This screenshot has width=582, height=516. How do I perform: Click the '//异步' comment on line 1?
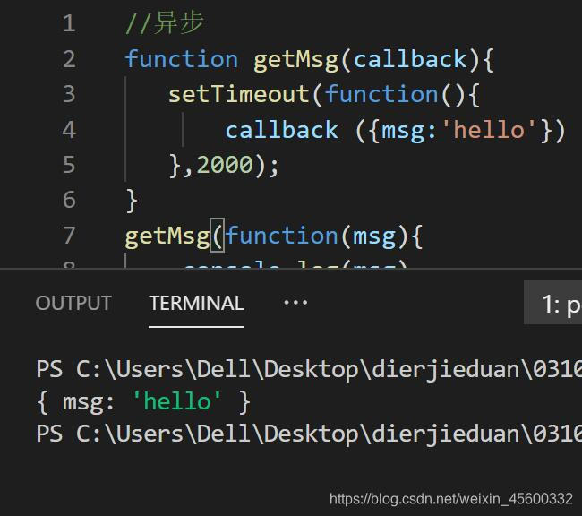coord(165,23)
